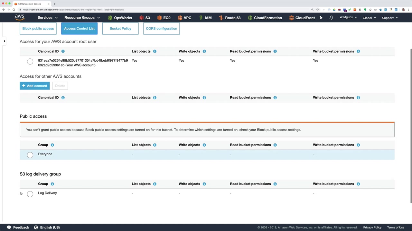This screenshot has width=412, height=231.
Task: Click the Log Delivery row label
Action: [47, 193]
